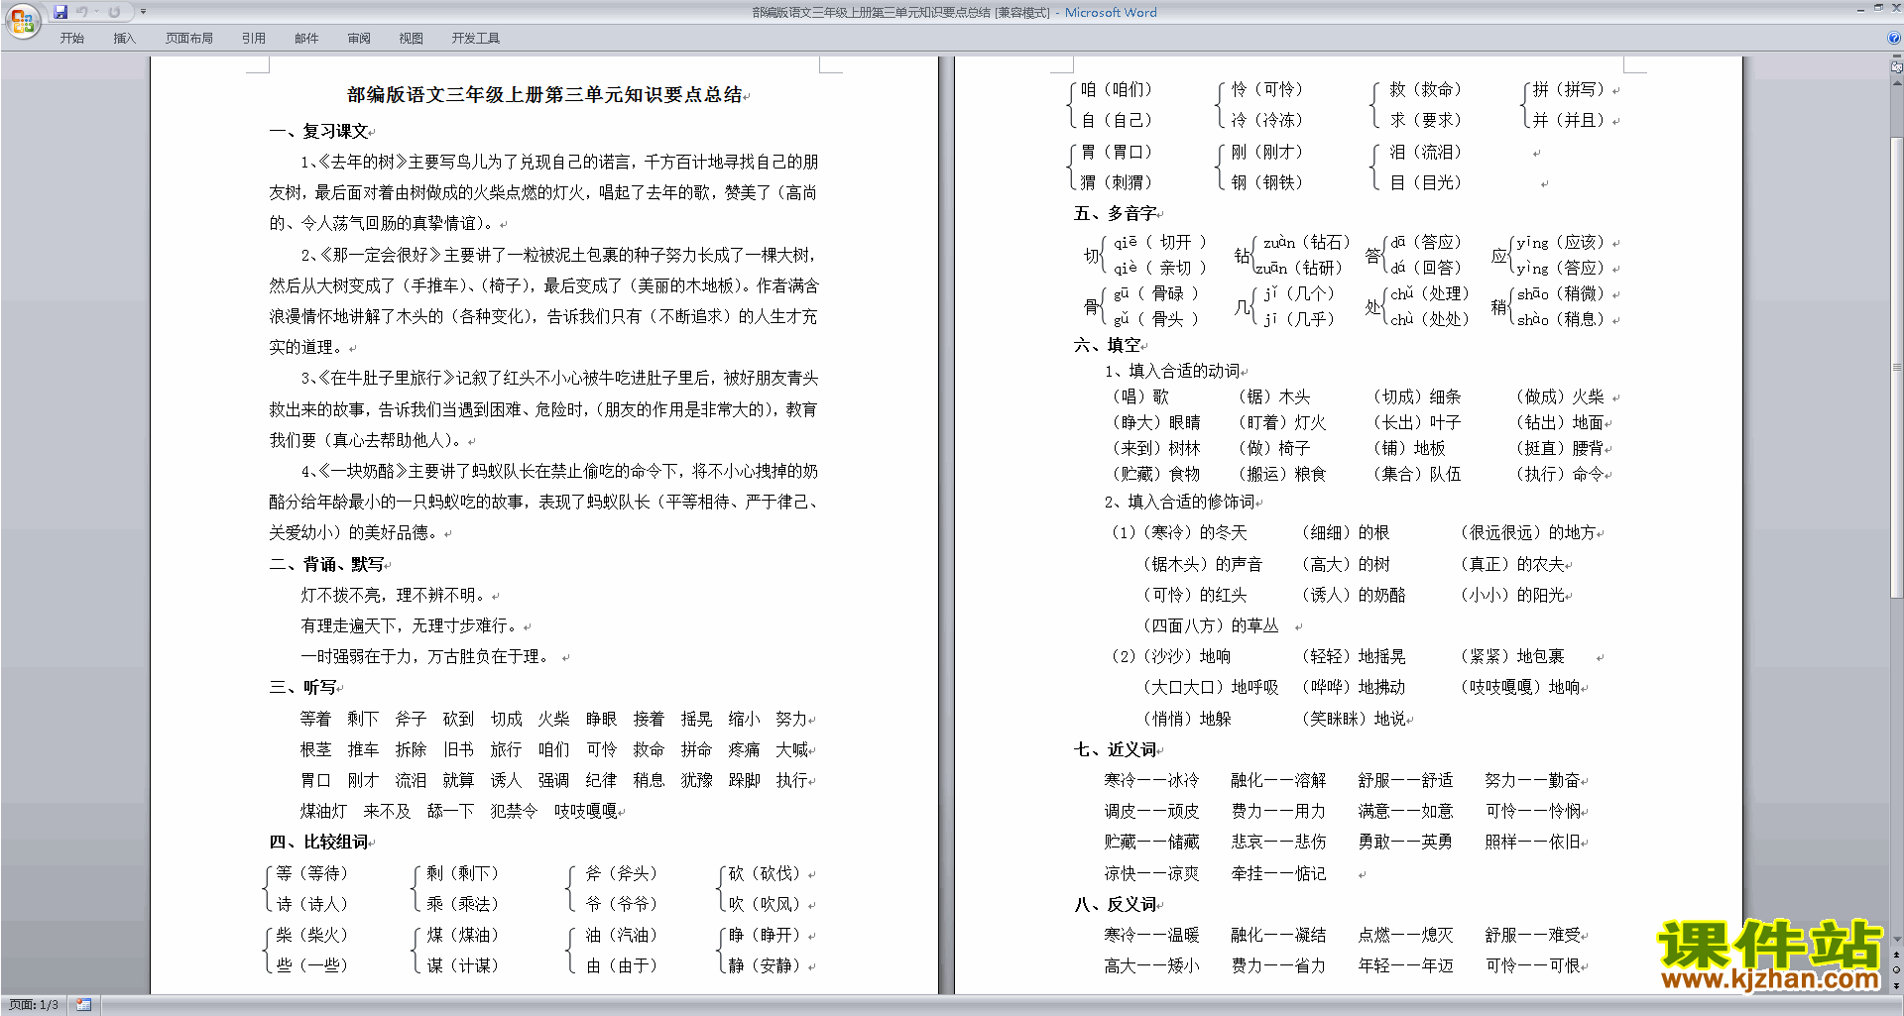Viewport: 1904px width, 1016px height.
Task: Open the 邮件 ribbon tab
Action: pos(306,39)
